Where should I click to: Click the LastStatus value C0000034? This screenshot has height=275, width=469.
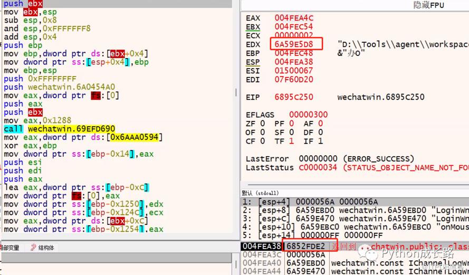[x=318, y=167]
